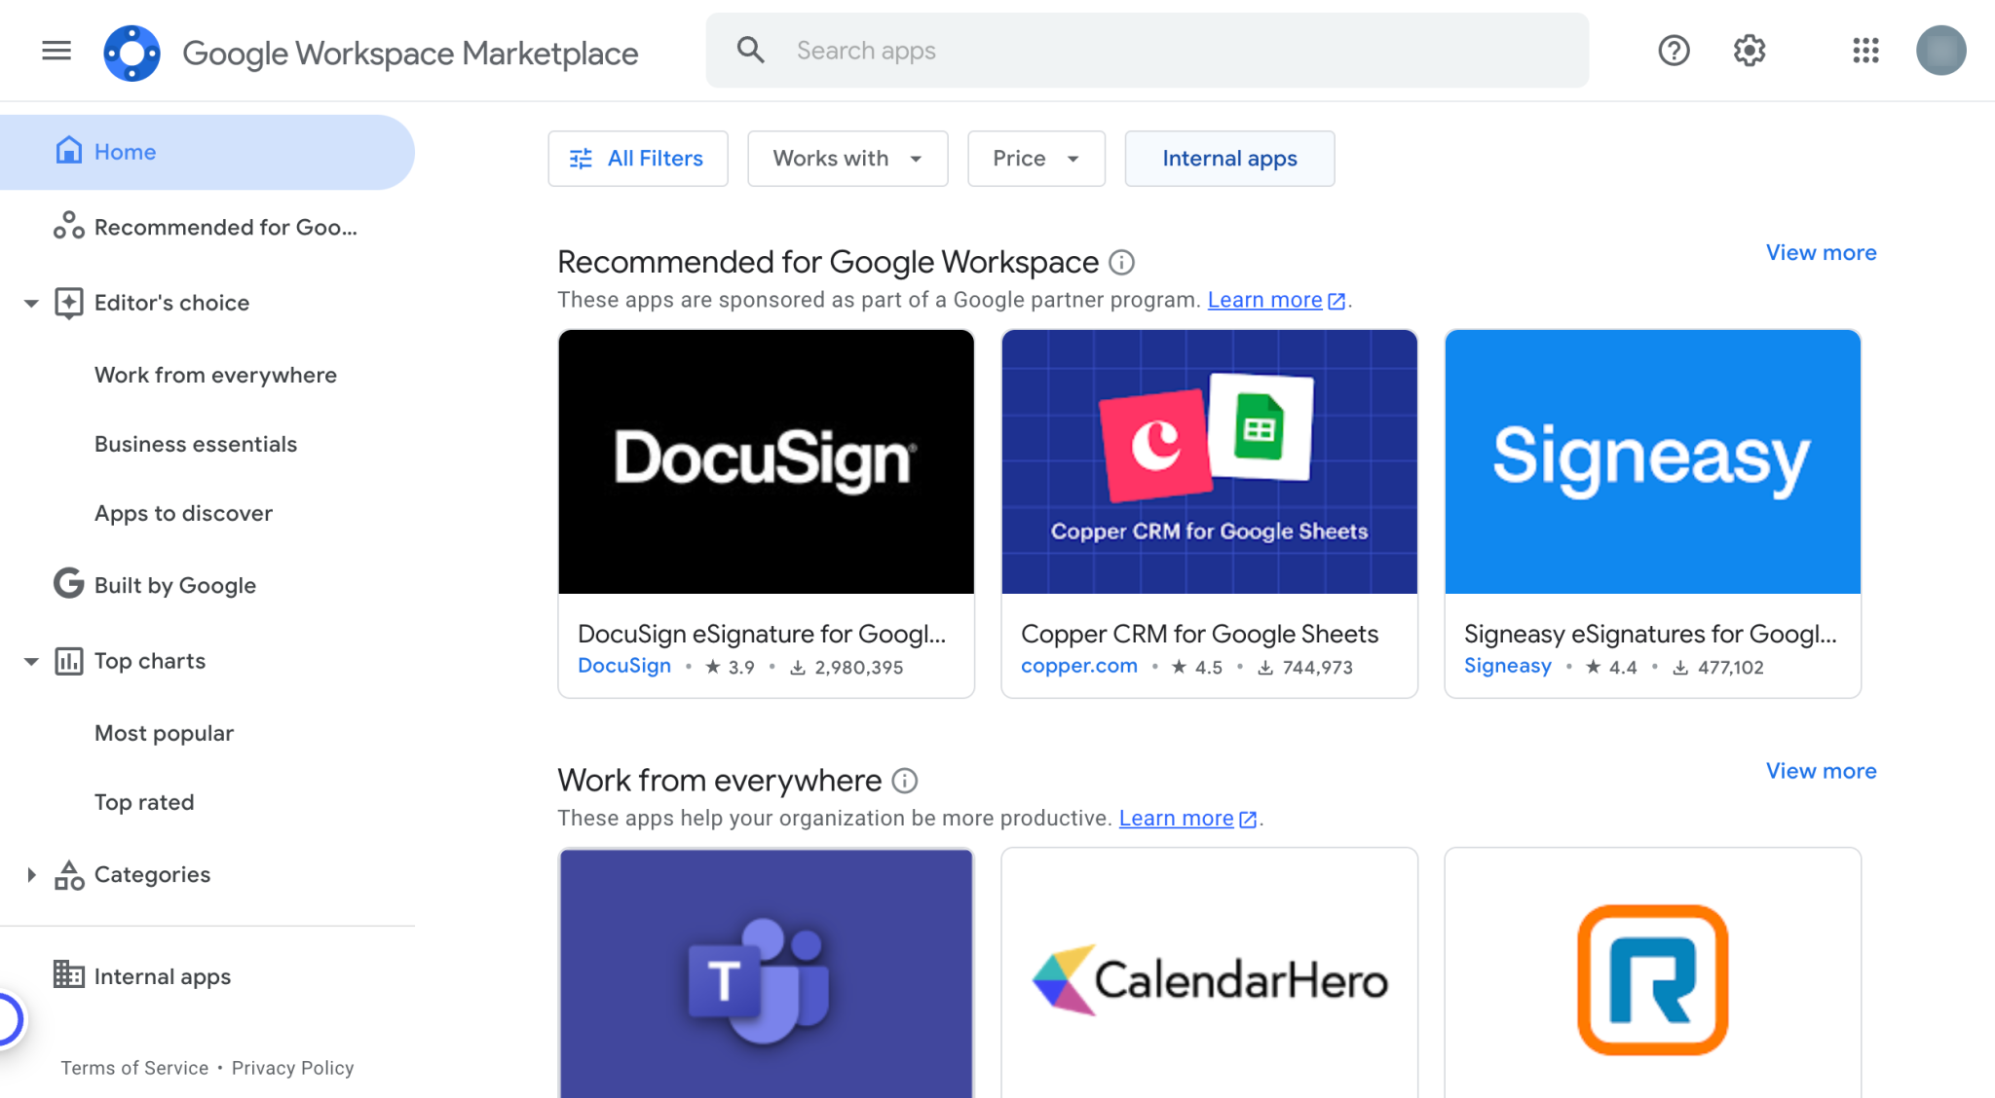Screen dimensions: 1995x1098
Task: Click the Work from everywhere info icon
Action: pyautogui.click(x=905, y=780)
